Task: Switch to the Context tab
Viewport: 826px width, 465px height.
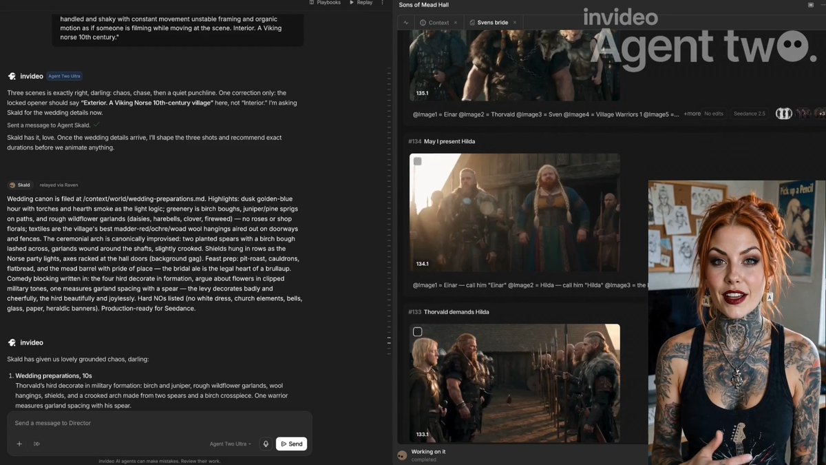Action: (x=434, y=23)
